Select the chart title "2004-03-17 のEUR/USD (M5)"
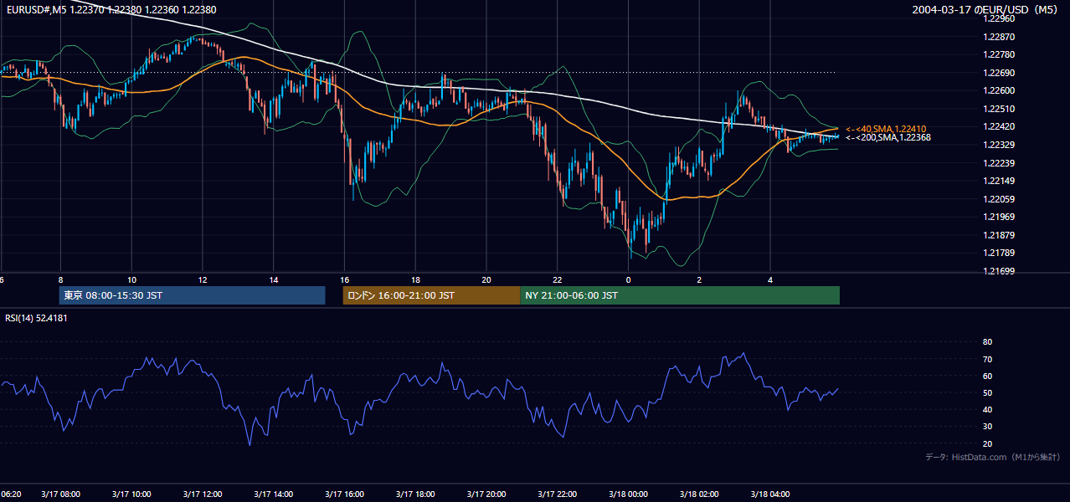1070x502 pixels. (x=985, y=10)
